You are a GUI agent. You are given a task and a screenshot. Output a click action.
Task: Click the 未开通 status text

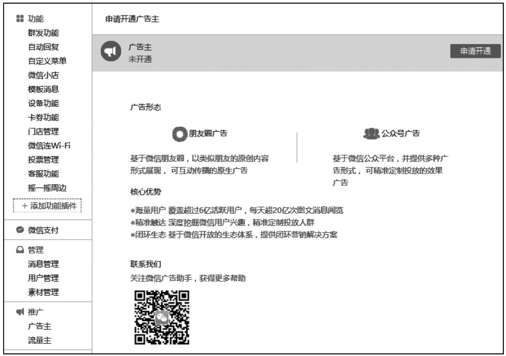(x=140, y=60)
